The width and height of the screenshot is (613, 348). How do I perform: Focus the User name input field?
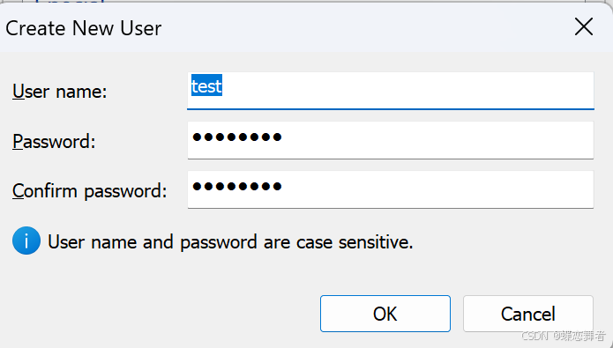(391, 91)
